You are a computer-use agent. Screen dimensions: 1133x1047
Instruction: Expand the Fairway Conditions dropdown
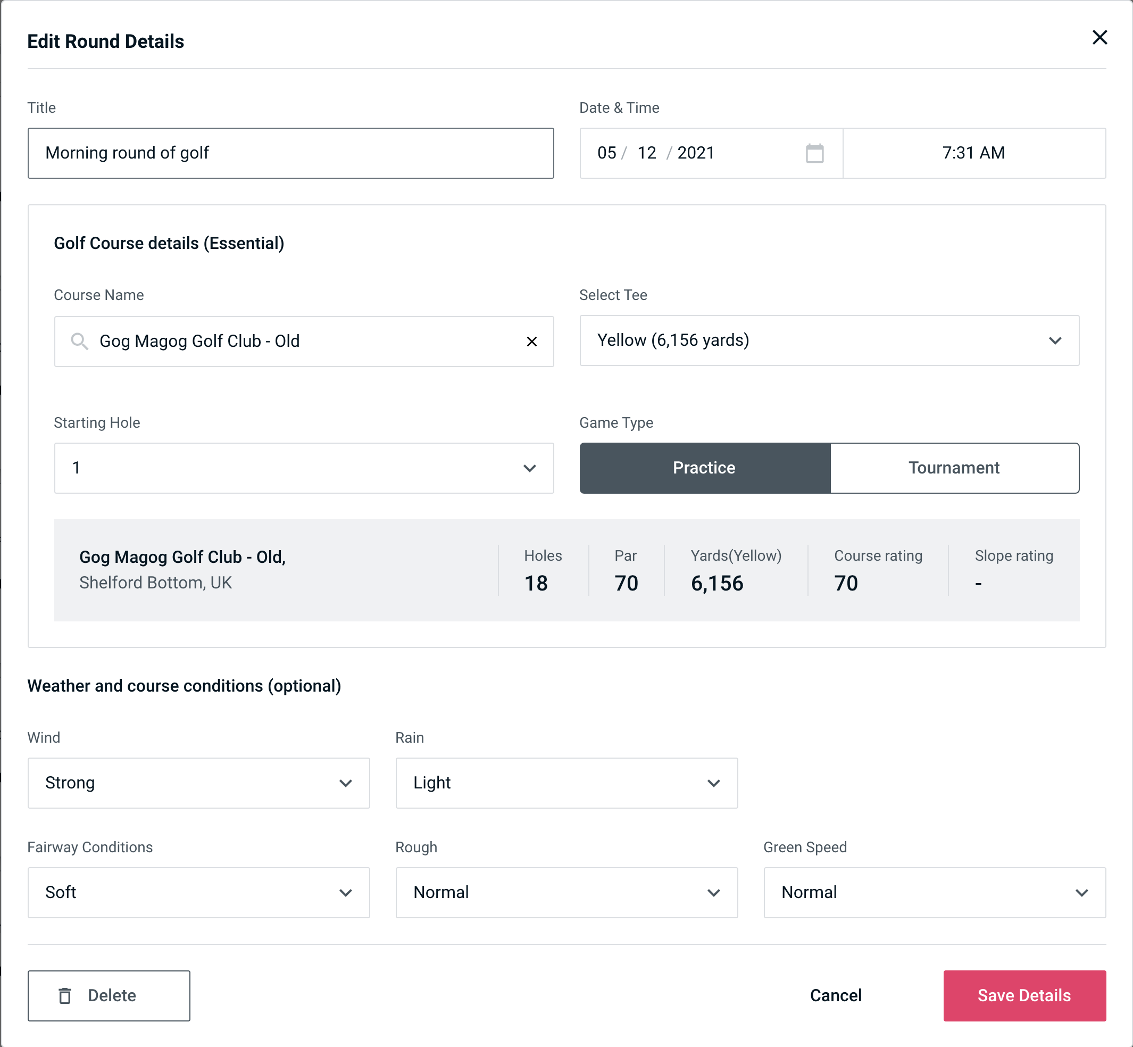(x=197, y=892)
